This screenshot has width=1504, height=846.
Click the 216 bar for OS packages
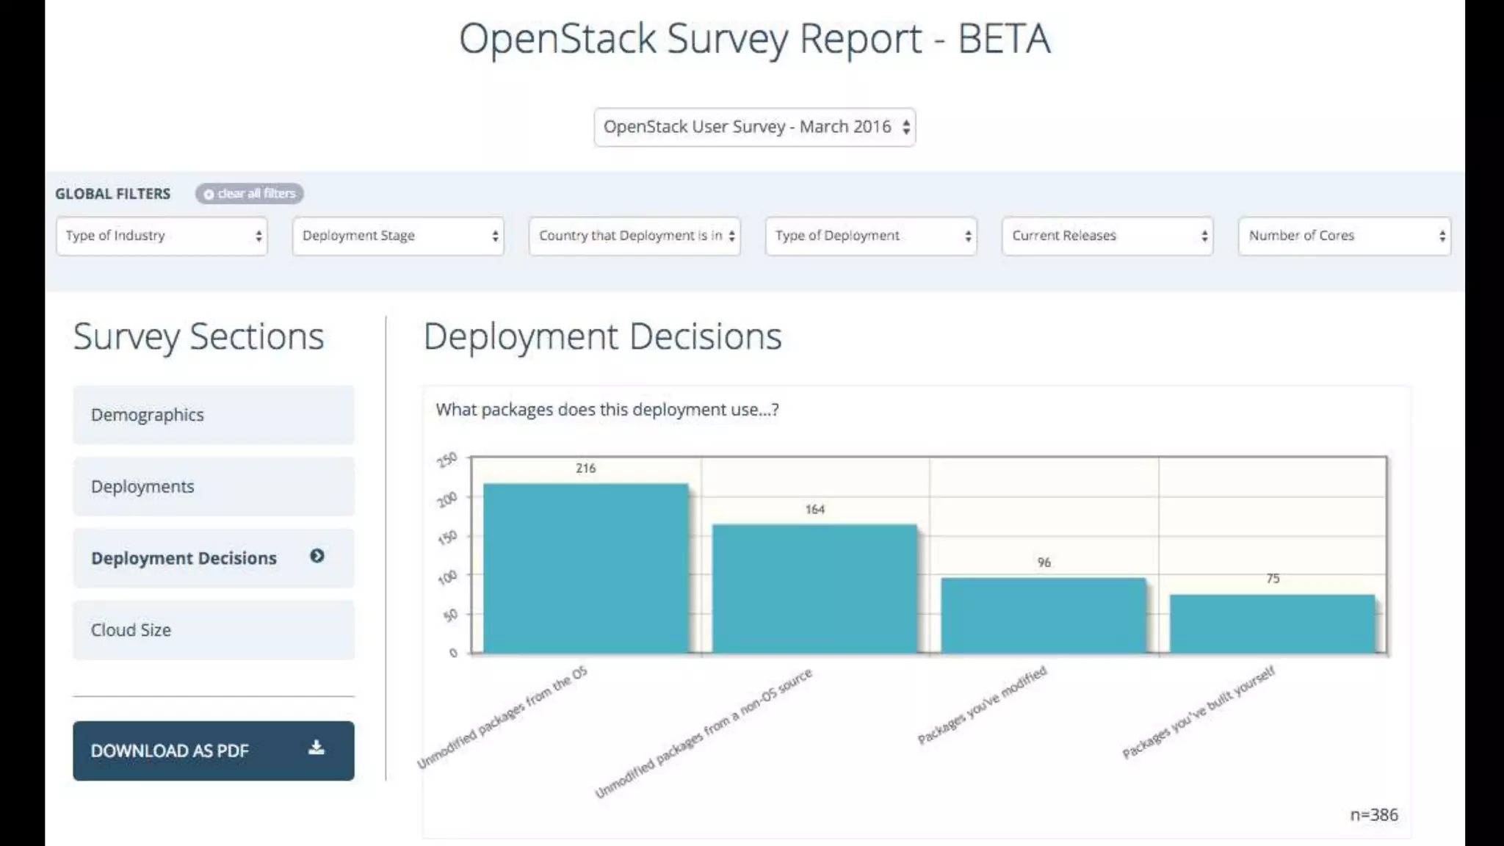click(586, 568)
